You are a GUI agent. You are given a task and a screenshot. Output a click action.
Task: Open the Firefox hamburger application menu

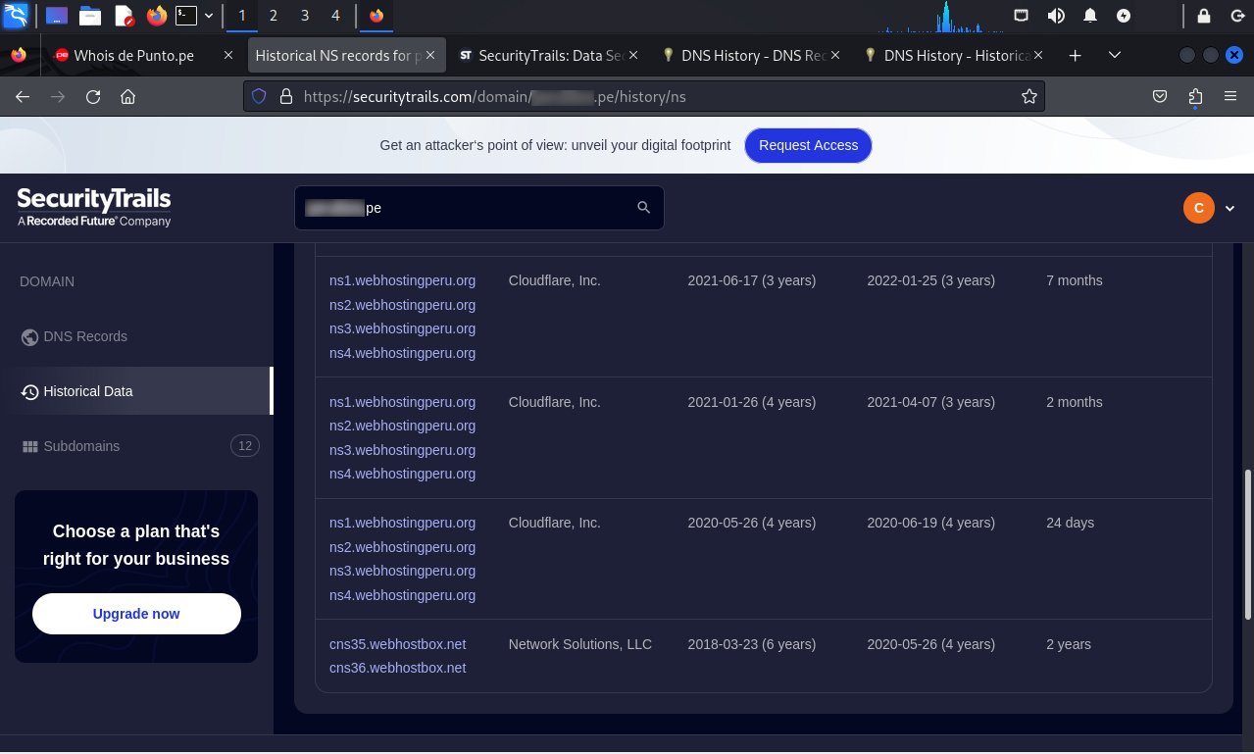tap(1230, 96)
